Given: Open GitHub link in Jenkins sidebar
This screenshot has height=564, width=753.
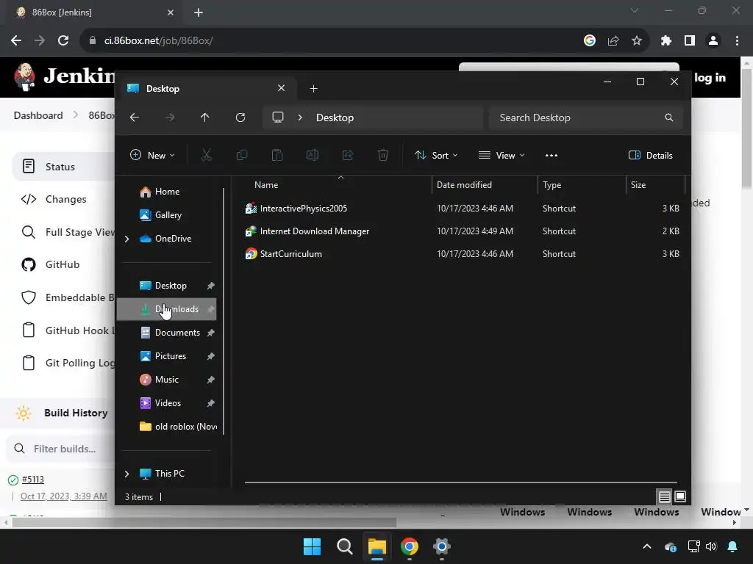Looking at the screenshot, I should point(63,264).
